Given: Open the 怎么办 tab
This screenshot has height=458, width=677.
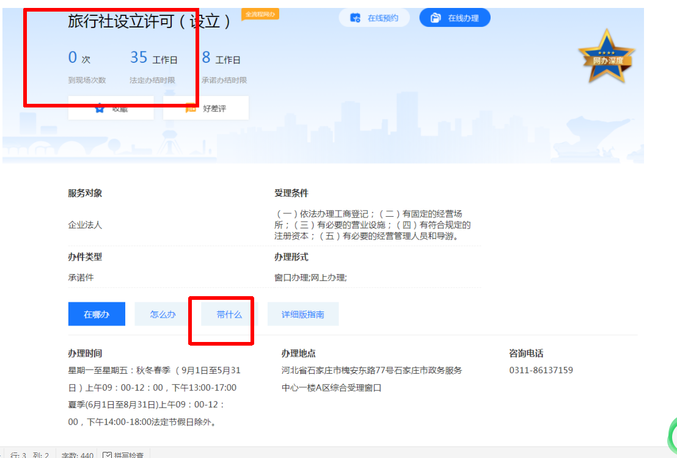Looking at the screenshot, I should [163, 314].
